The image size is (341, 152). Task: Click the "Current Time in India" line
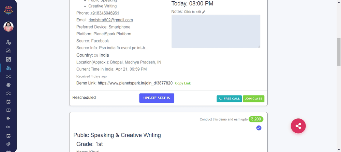point(112,69)
